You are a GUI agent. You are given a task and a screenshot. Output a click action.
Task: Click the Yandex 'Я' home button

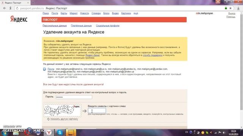(x=10, y=8)
